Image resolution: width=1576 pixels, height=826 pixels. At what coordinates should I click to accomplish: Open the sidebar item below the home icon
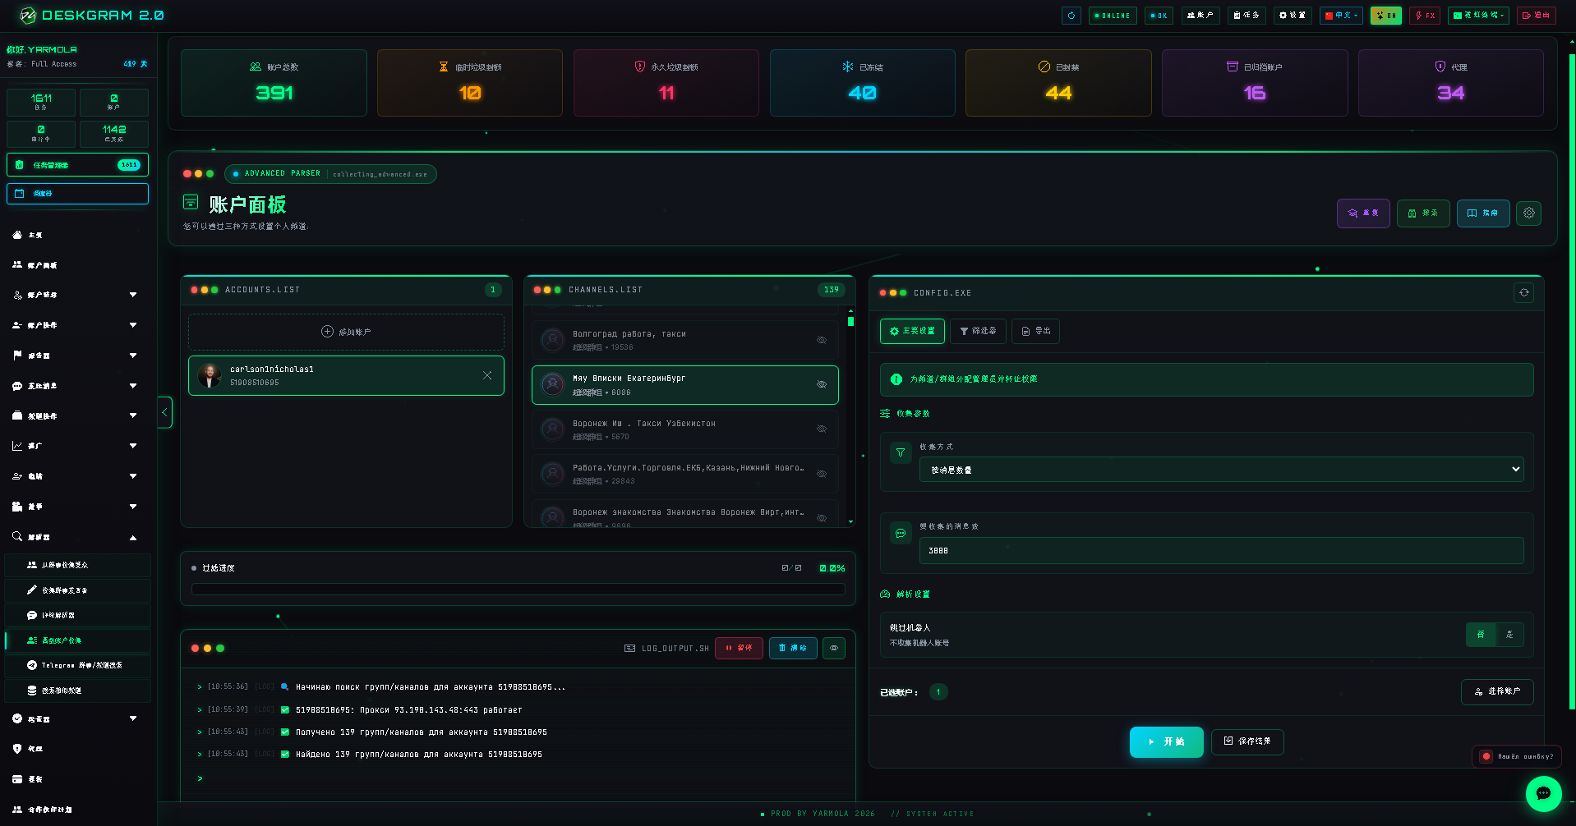click(x=41, y=265)
